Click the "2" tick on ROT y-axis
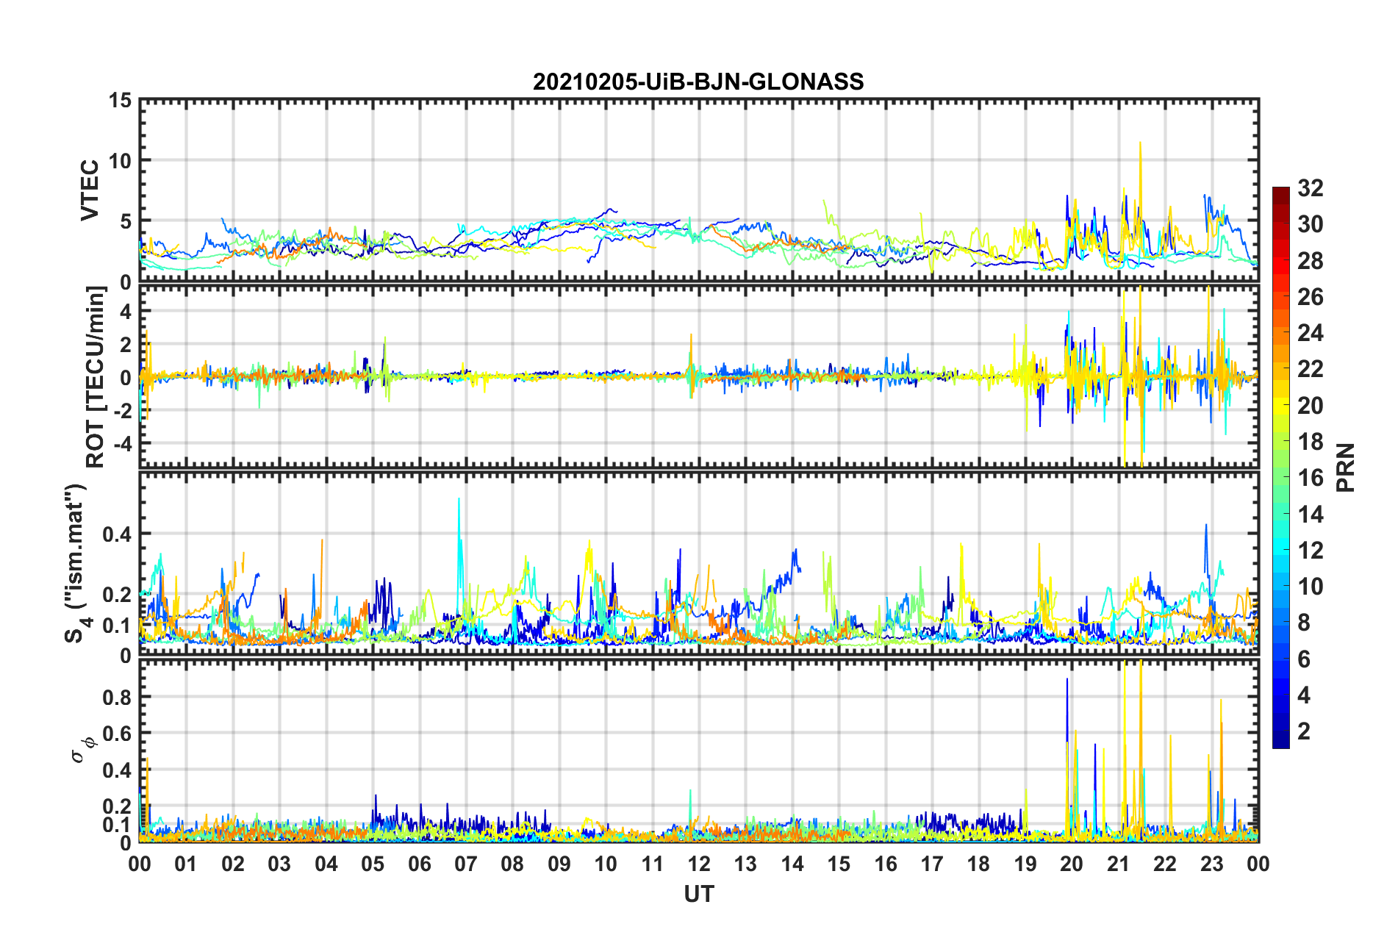This screenshot has height=935, width=1398. point(126,345)
